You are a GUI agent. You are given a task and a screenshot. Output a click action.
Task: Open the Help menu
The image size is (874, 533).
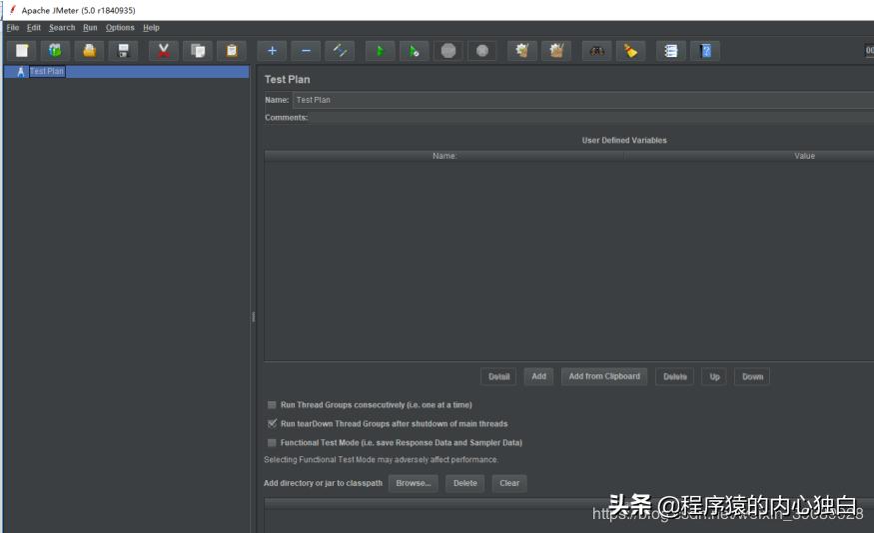(x=151, y=27)
